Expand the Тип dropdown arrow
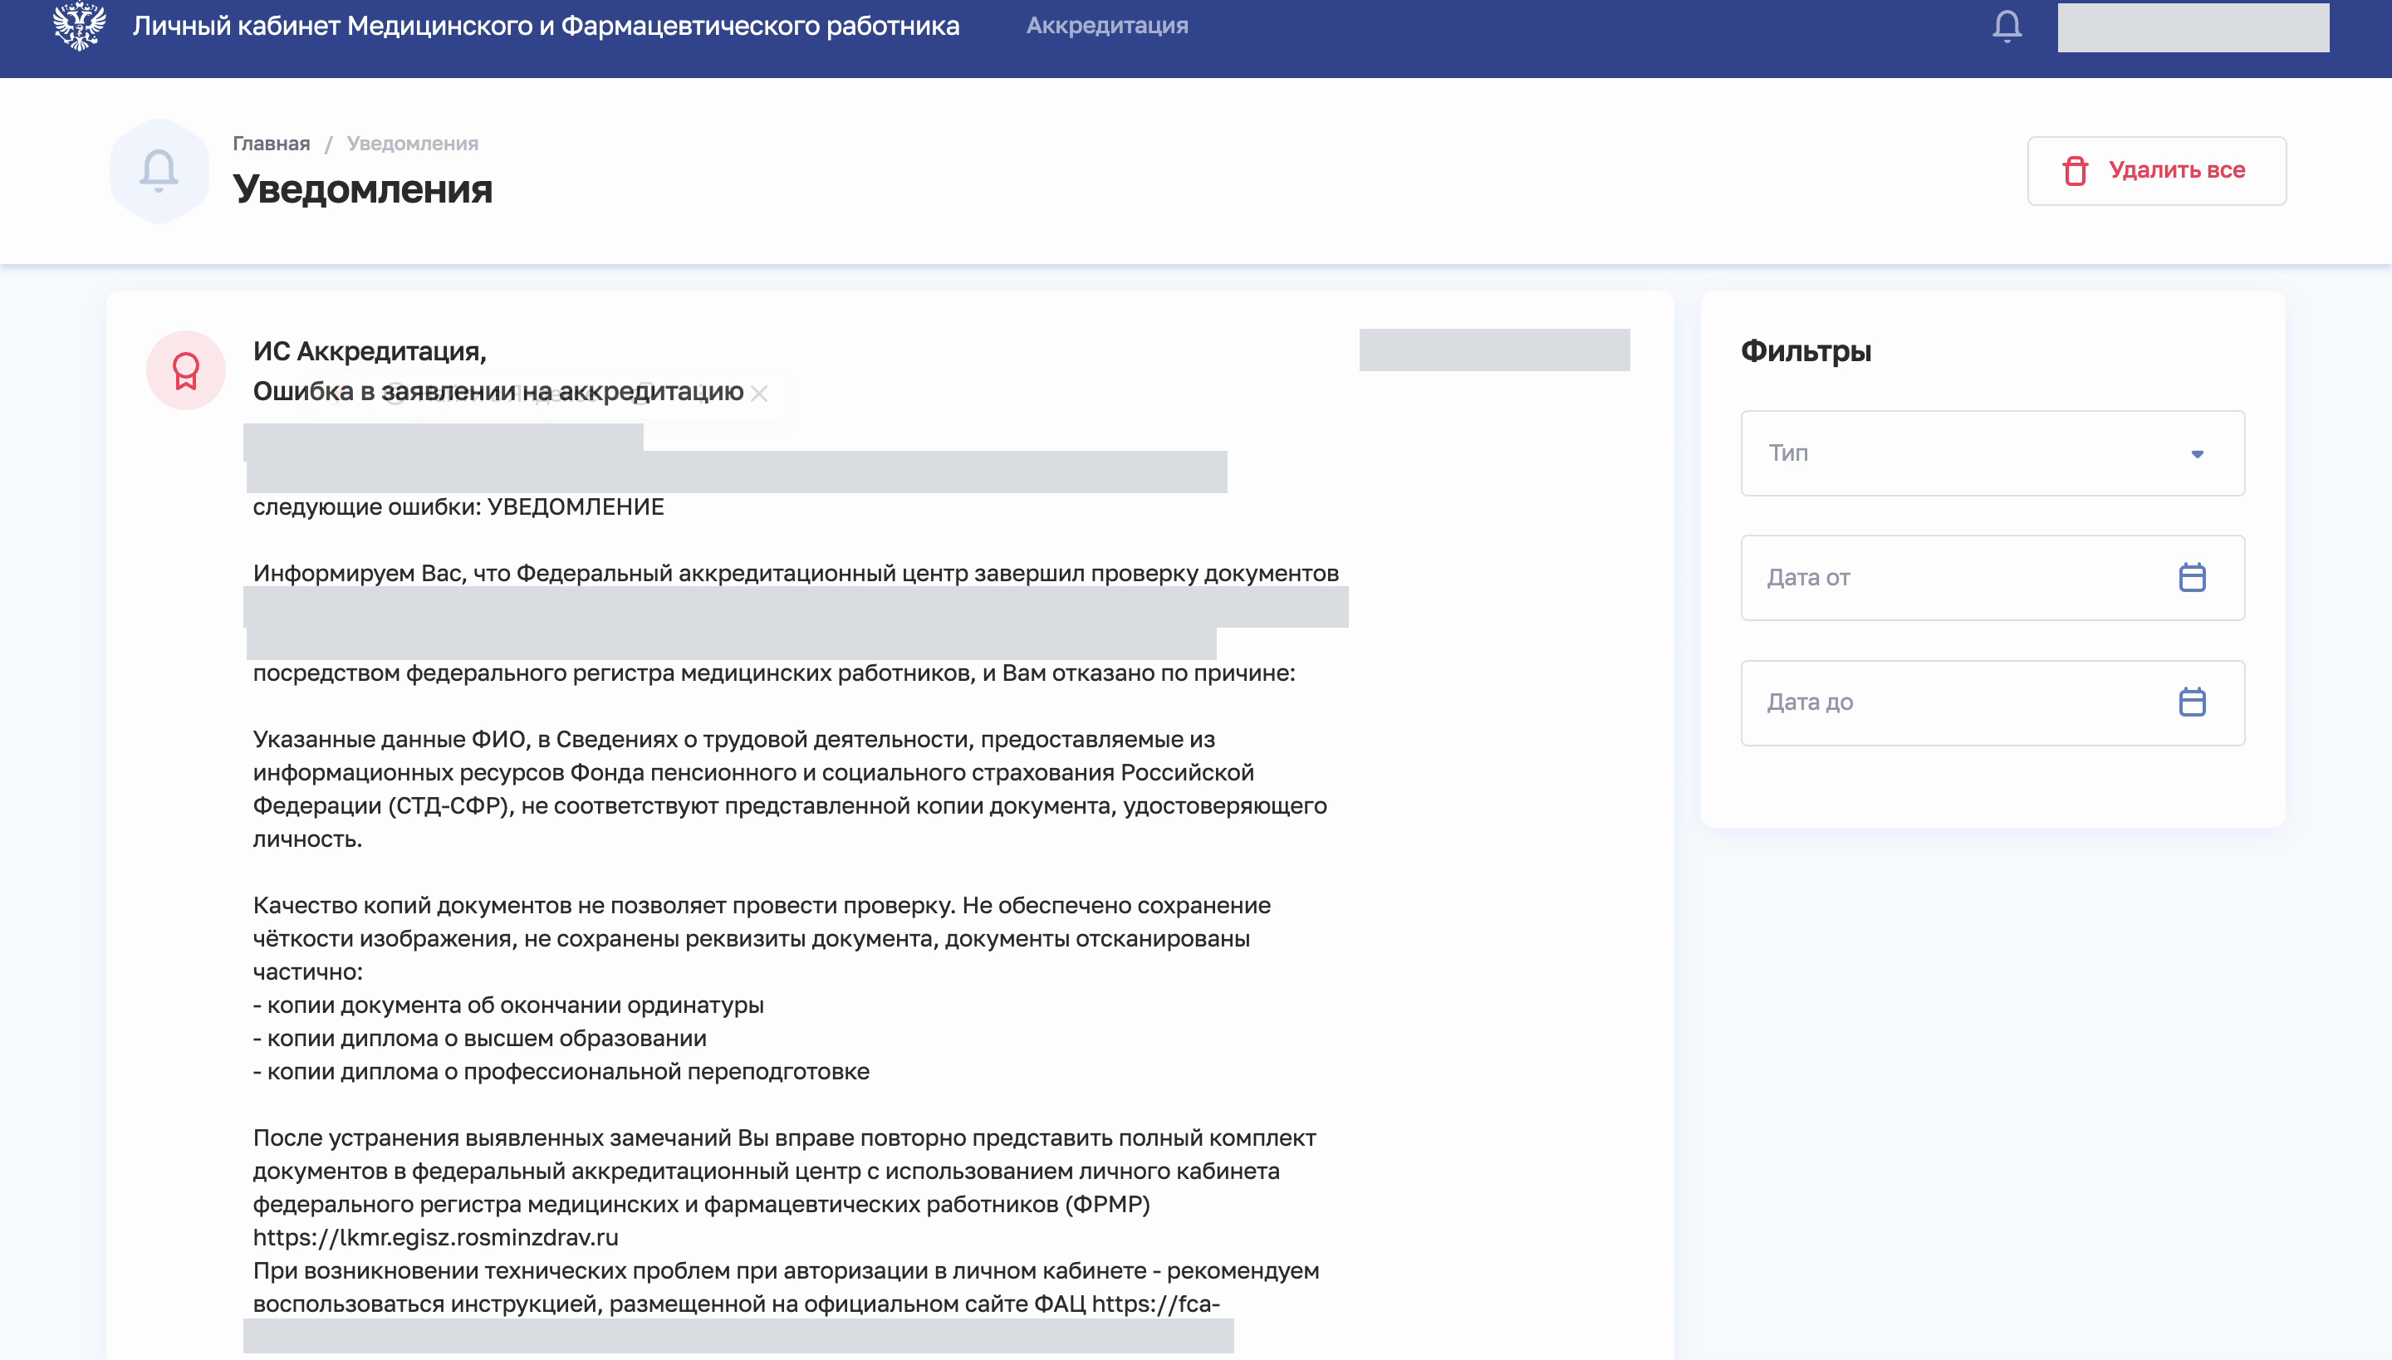Image resolution: width=2392 pixels, height=1360 pixels. coord(2198,454)
